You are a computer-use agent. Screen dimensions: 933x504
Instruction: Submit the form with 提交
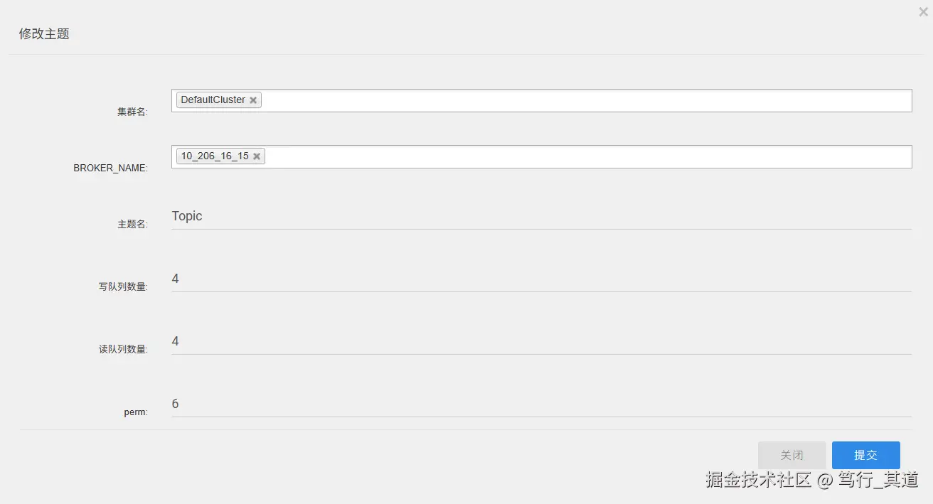(x=865, y=455)
